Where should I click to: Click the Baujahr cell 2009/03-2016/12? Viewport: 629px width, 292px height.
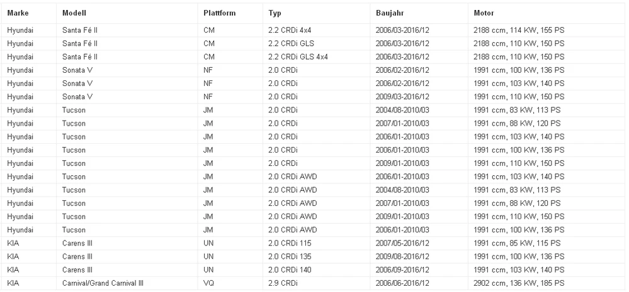(402, 97)
